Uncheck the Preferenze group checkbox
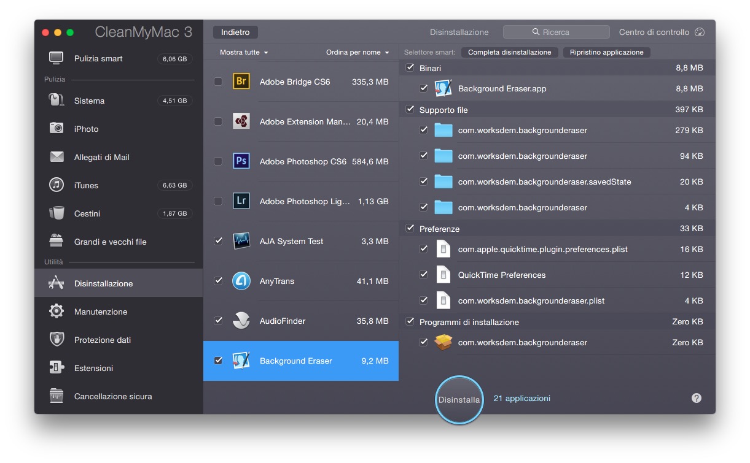The image size is (750, 463). (410, 228)
